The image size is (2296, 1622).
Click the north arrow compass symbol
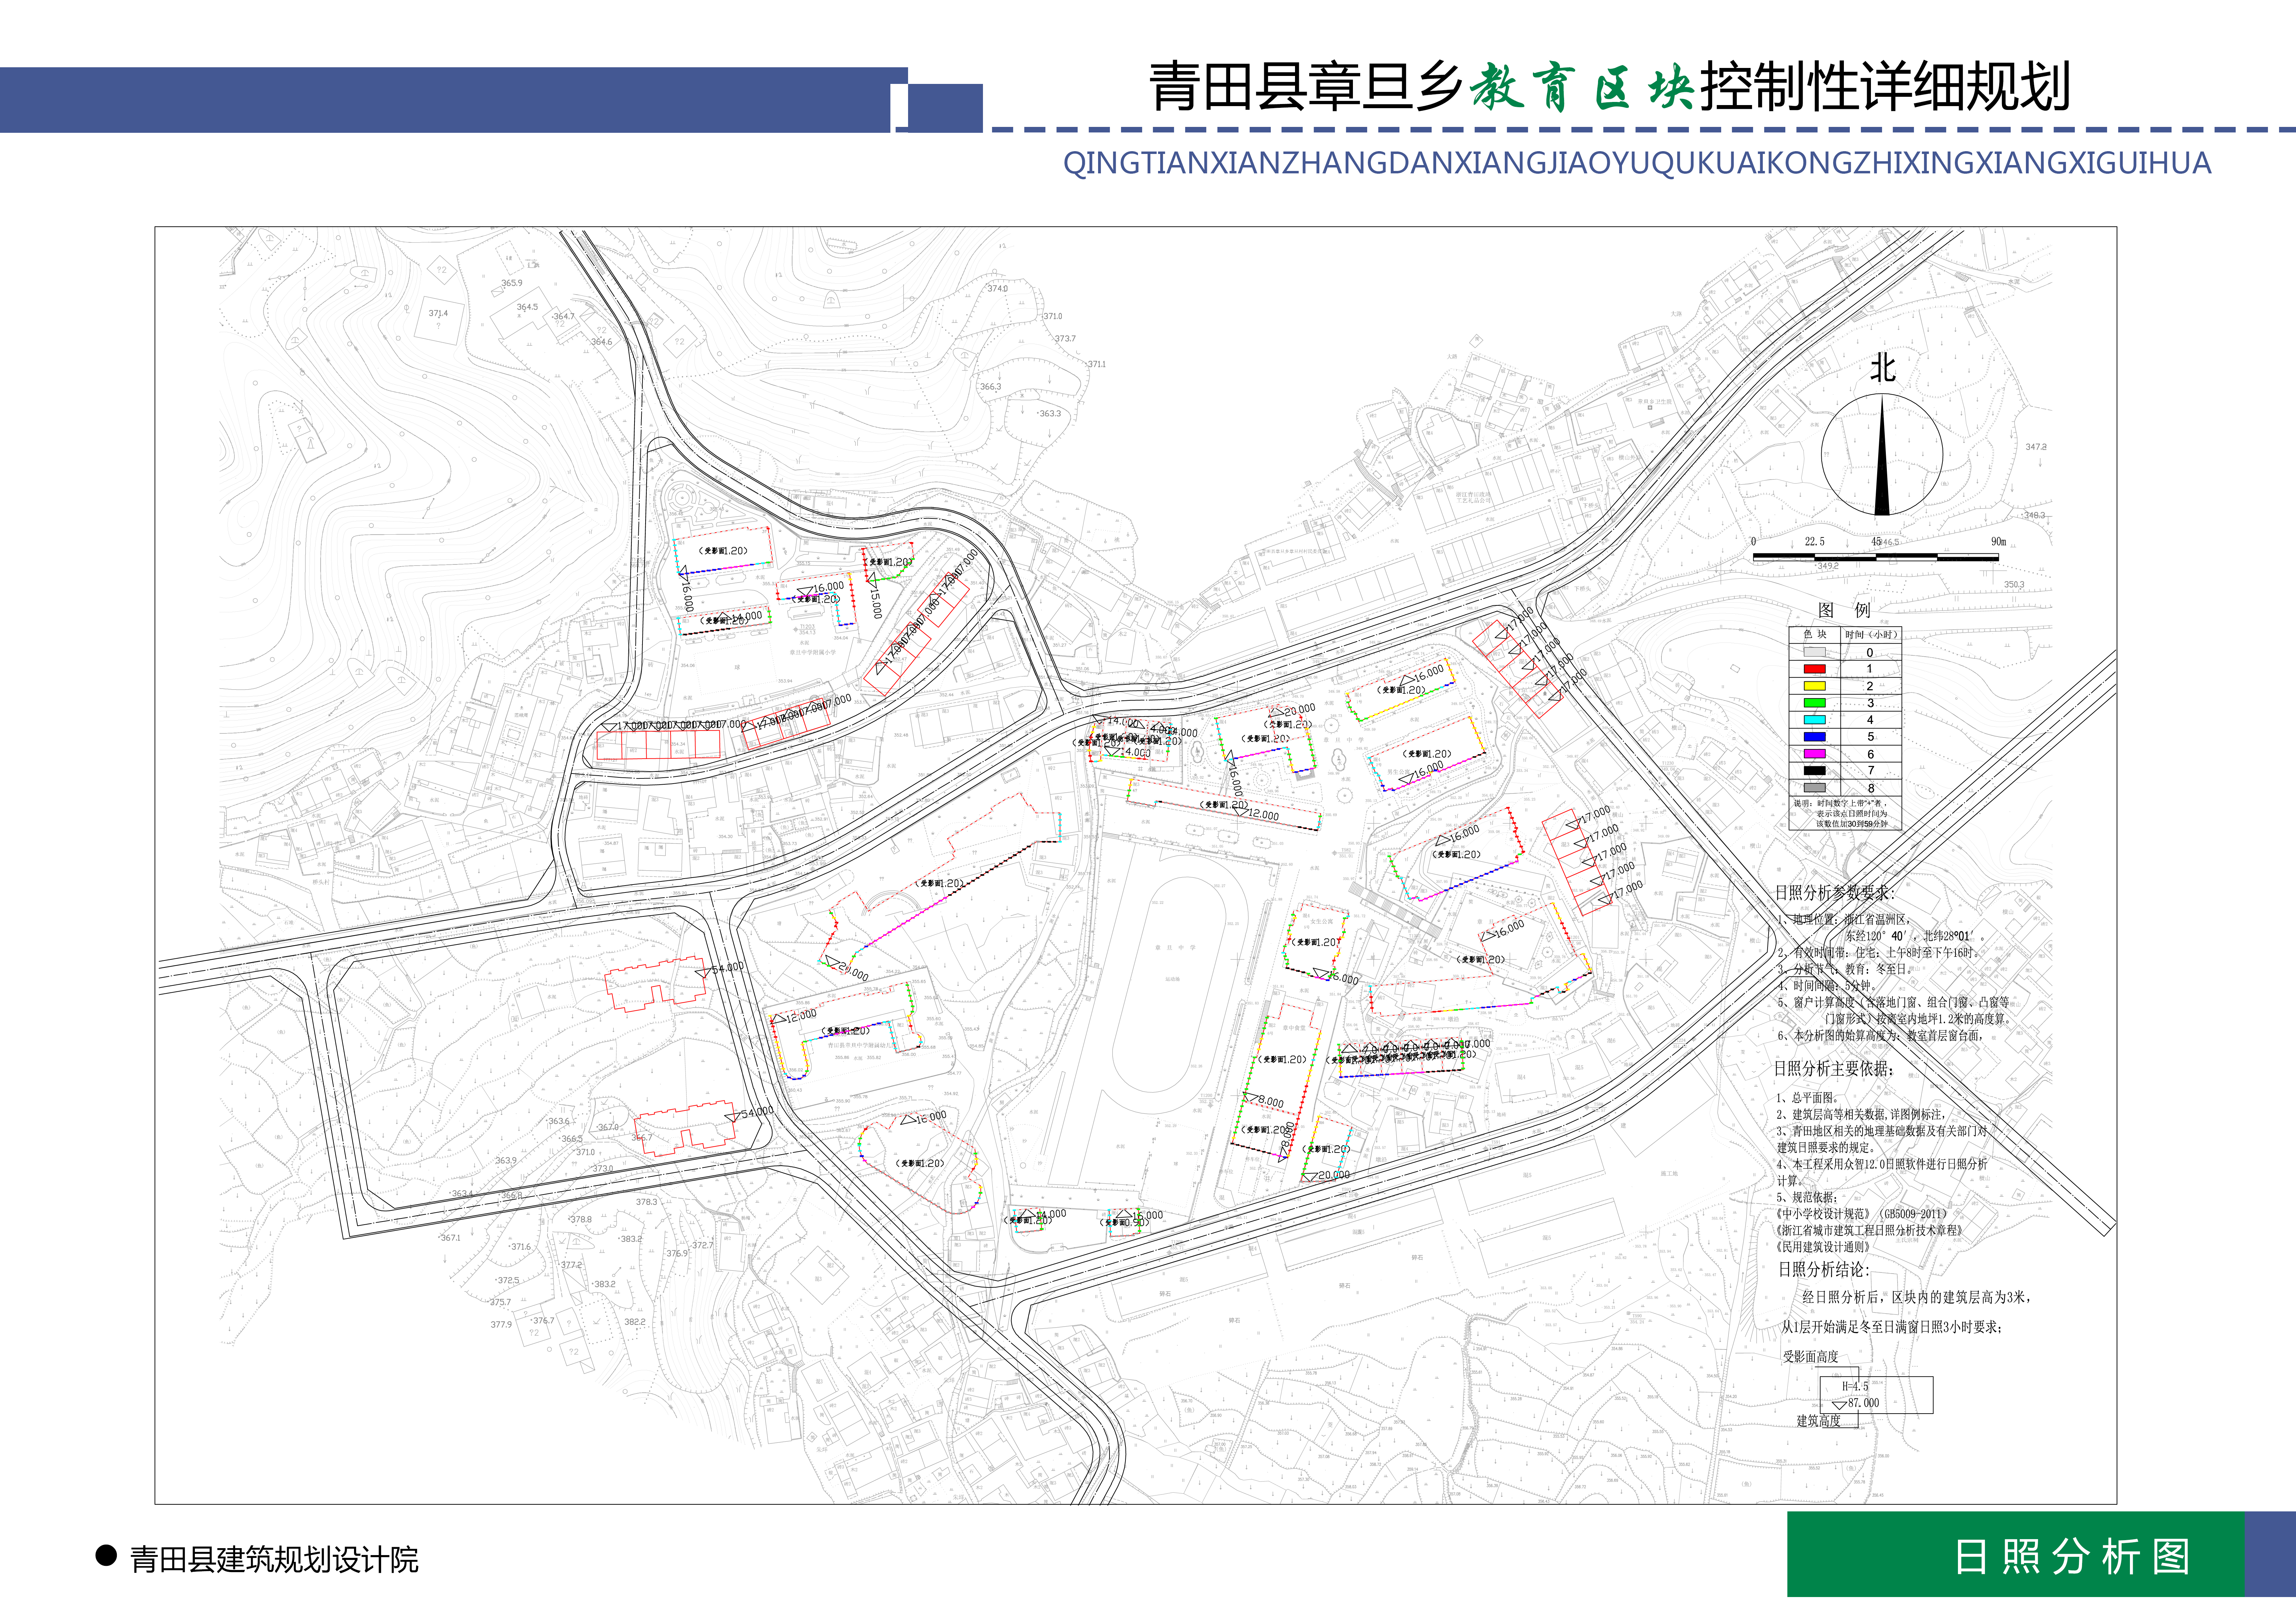pyautogui.click(x=1882, y=454)
